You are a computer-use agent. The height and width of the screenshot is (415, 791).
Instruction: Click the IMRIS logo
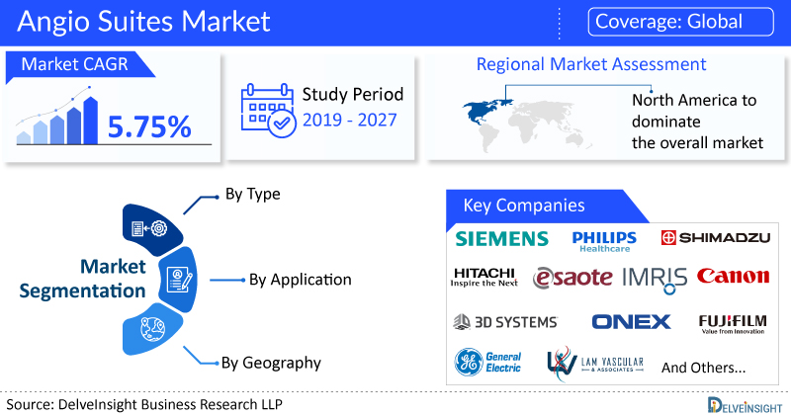tap(655, 280)
